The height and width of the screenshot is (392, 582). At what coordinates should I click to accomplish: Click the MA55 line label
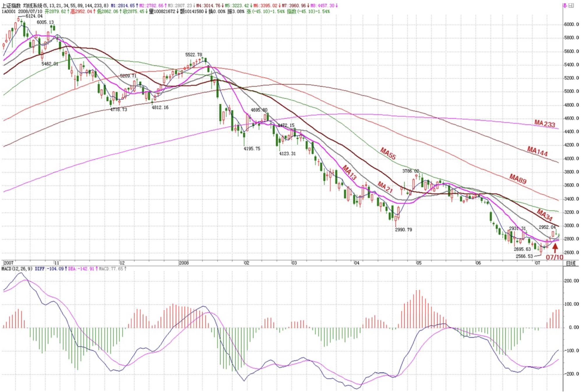tap(388, 154)
